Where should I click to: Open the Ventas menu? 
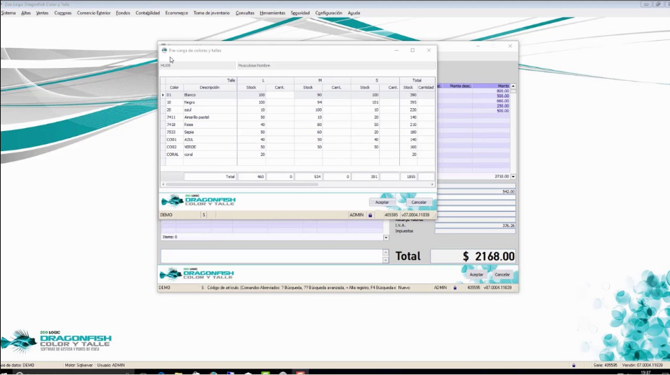point(42,13)
